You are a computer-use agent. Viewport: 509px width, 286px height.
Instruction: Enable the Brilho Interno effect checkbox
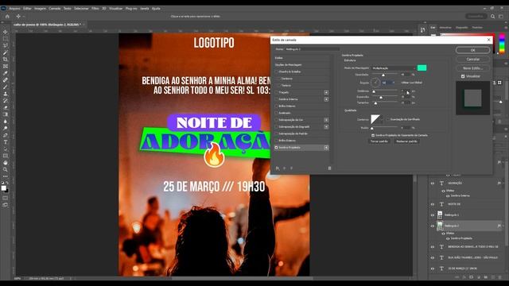coord(277,106)
